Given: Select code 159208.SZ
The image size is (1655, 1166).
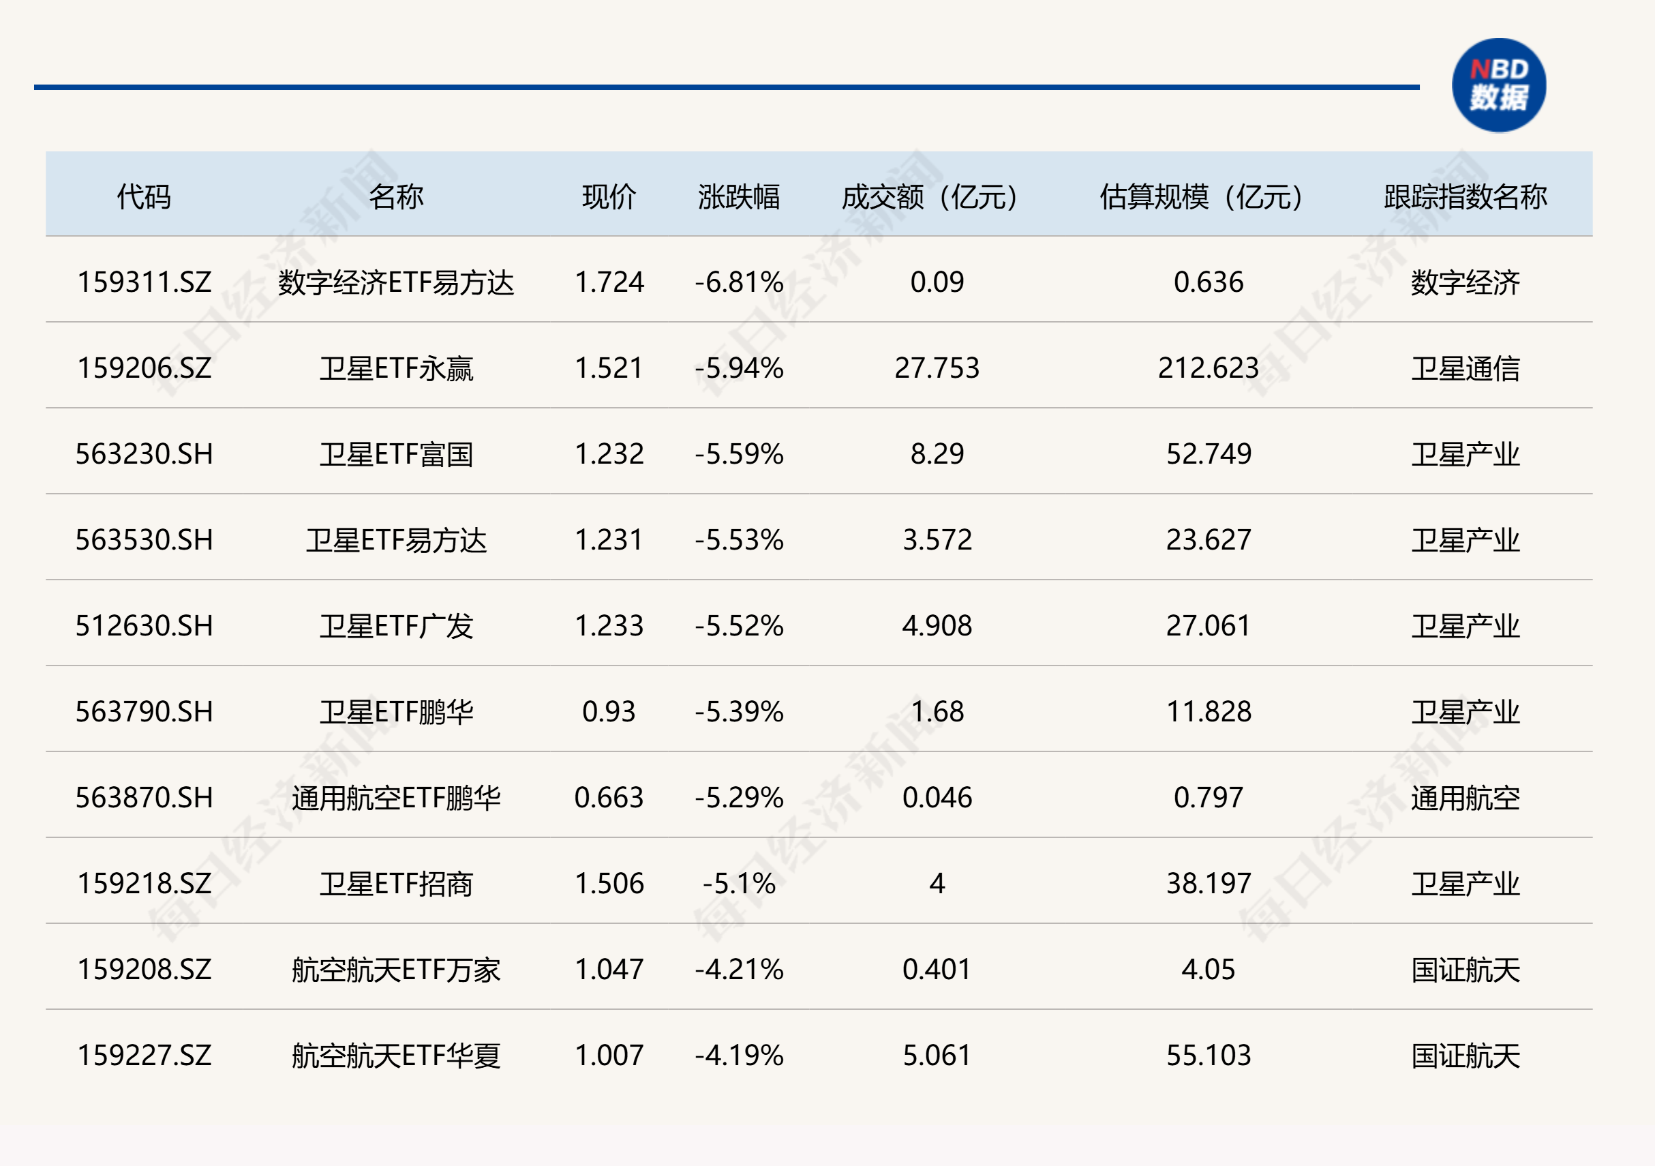Looking at the screenshot, I should pos(144,968).
